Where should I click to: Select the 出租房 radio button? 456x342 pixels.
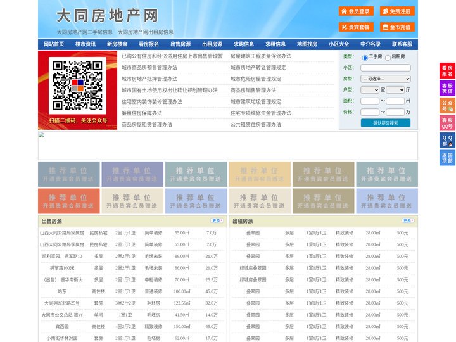tap(388, 58)
